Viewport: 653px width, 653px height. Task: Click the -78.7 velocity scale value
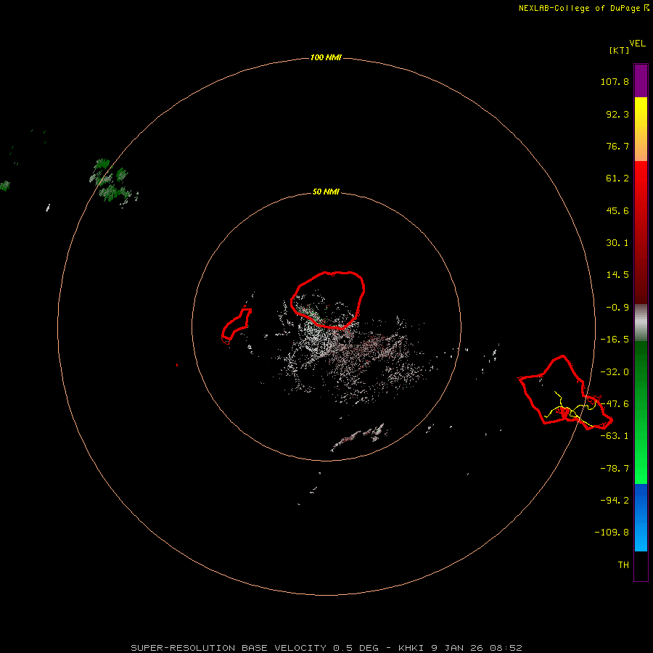click(x=615, y=469)
